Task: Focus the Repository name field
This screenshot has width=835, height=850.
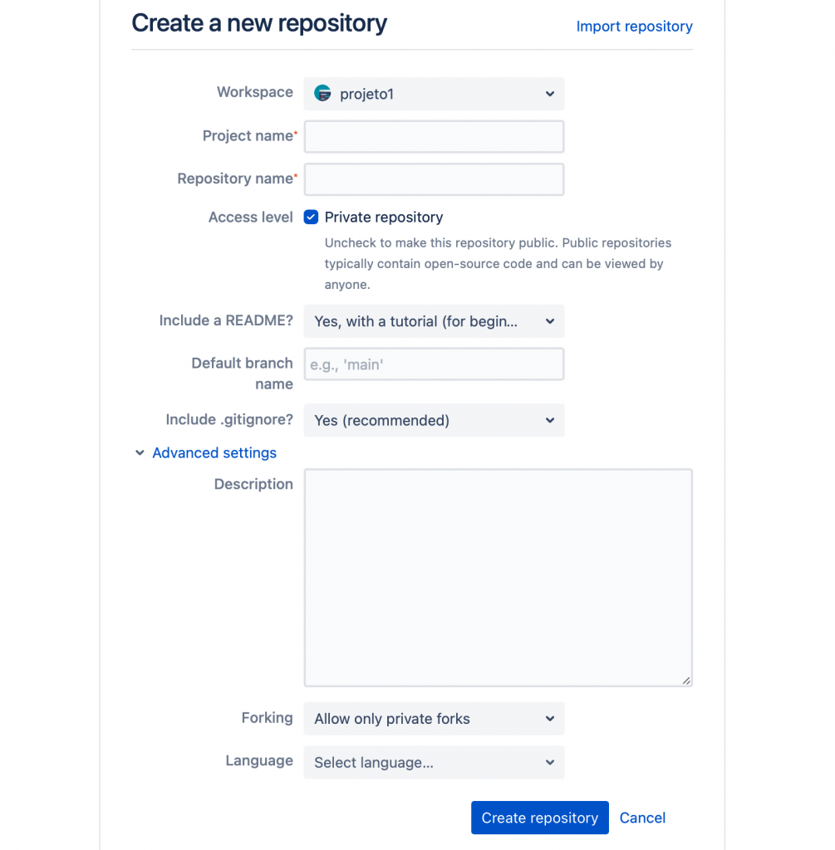Action: (434, 179)
